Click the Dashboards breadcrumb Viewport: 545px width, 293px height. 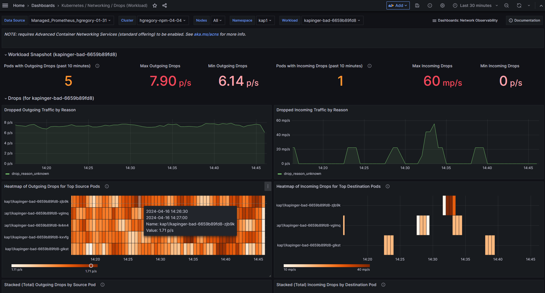click(43, 5)
